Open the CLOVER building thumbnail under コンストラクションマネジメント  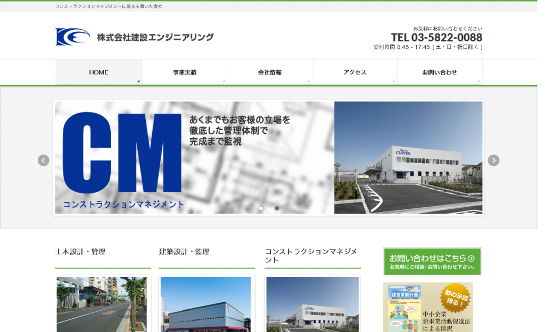(312, 304)
